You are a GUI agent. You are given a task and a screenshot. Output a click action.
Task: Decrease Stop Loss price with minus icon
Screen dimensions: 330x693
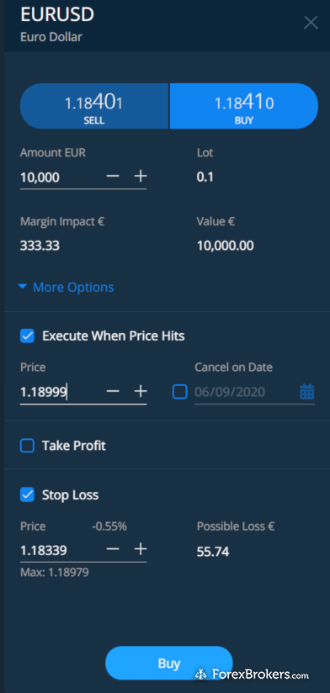[x=113, y=549]
